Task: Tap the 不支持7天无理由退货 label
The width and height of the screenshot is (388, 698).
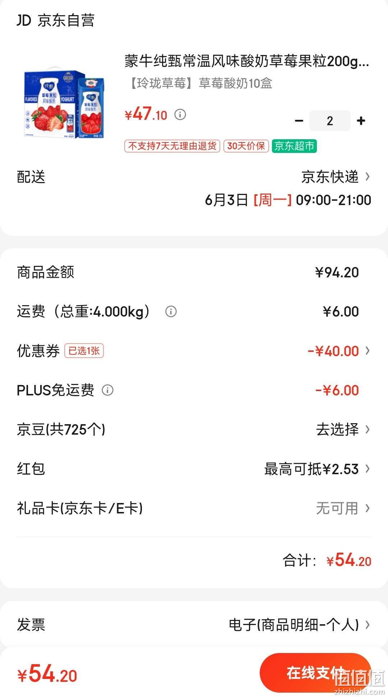Action: tap(172, 146)
